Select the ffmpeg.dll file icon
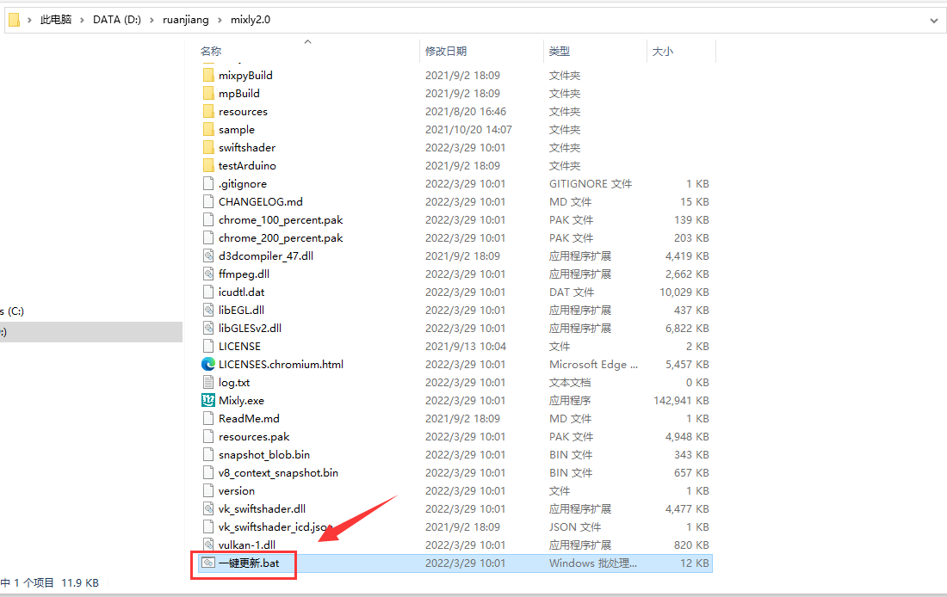Viewport: 947px width, 597px height. 208,274
